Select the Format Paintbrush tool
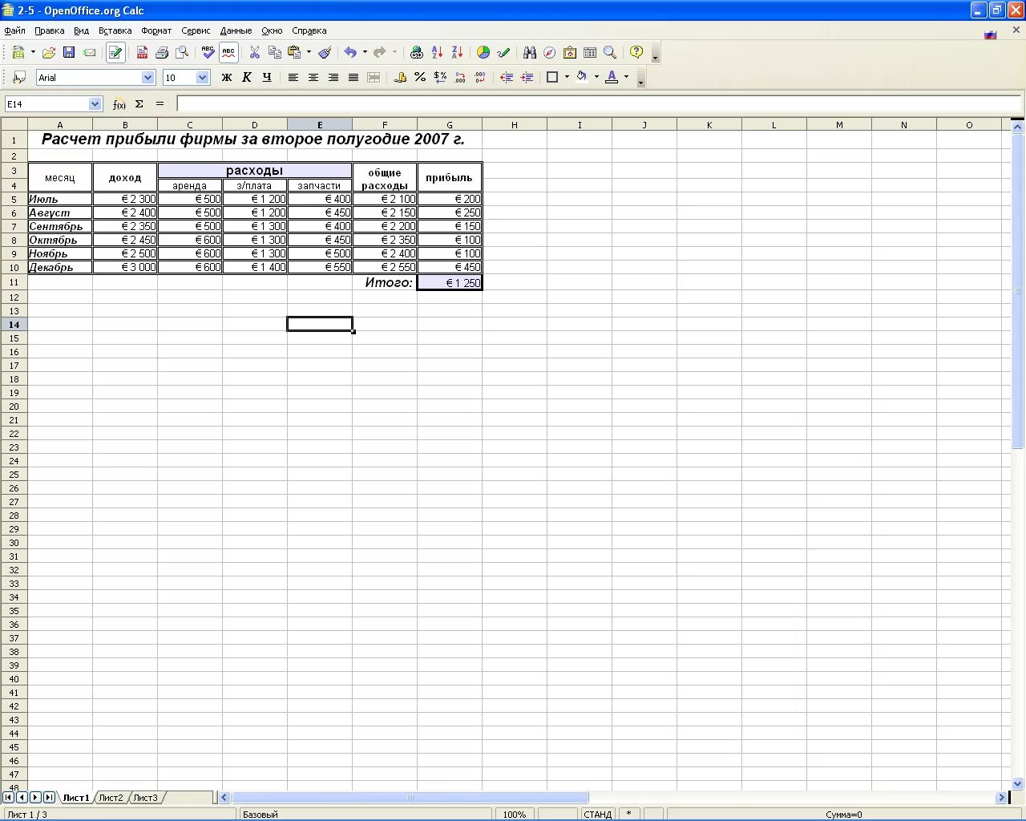 point(325,52)
